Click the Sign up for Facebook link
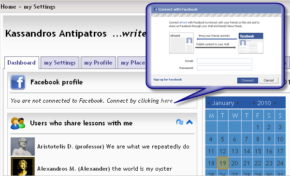The image size is (290, 176). (x=168, y=80)
